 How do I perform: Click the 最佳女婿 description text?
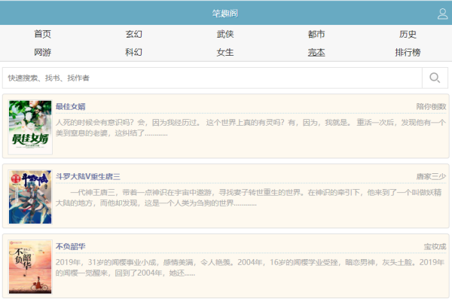tap(251, 128)
